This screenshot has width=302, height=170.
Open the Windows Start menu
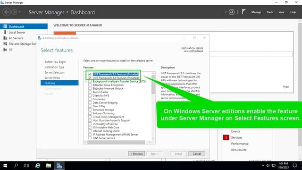pyautogui.click(x=5, y=166)
